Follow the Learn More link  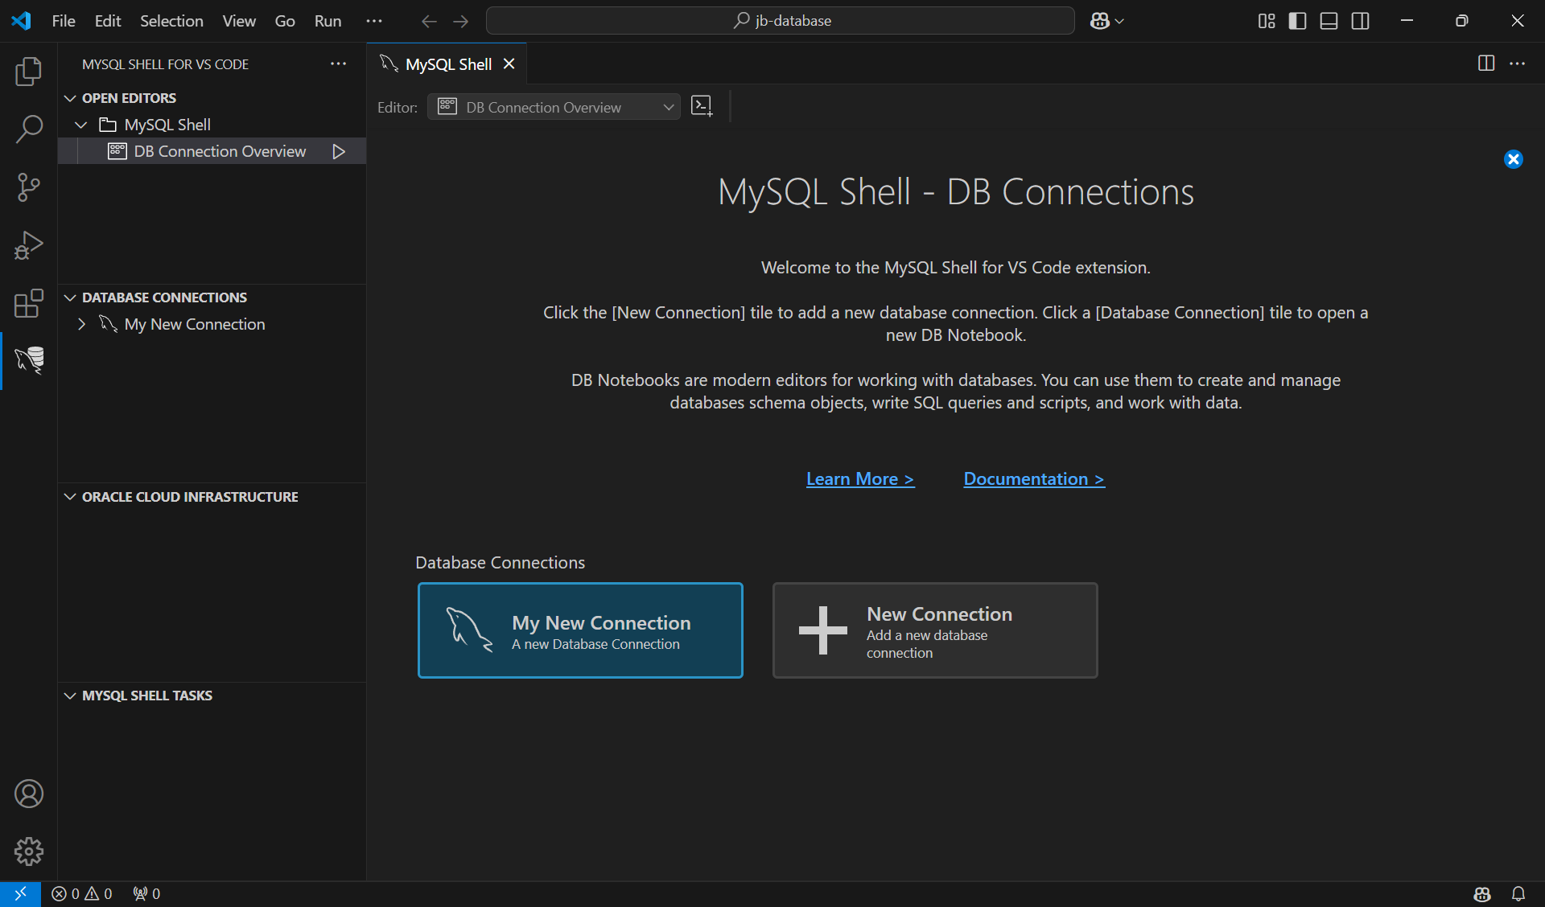pyautogui.click(x=859, y=479)
